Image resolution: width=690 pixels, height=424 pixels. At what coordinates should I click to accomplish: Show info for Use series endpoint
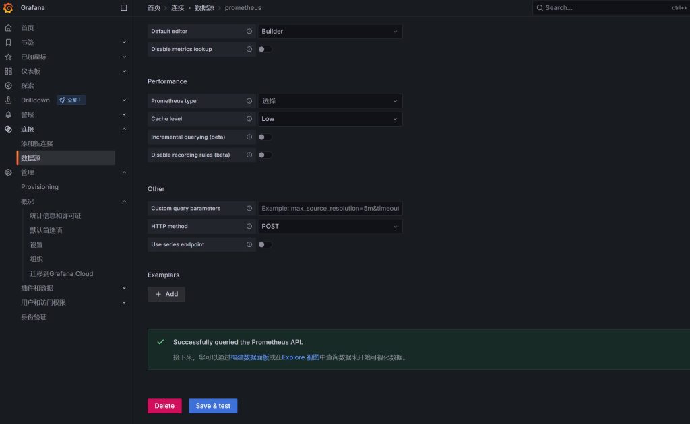pos(249,245)
